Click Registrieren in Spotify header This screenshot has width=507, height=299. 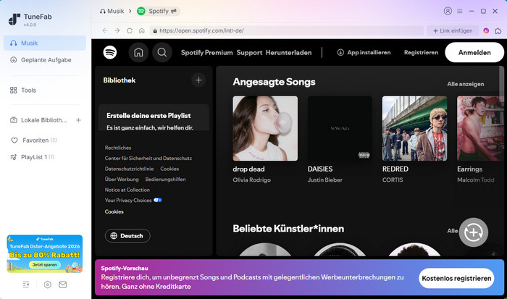[421, 52]
